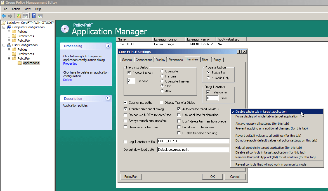Switch to the Proxy tab

[217, 60]
